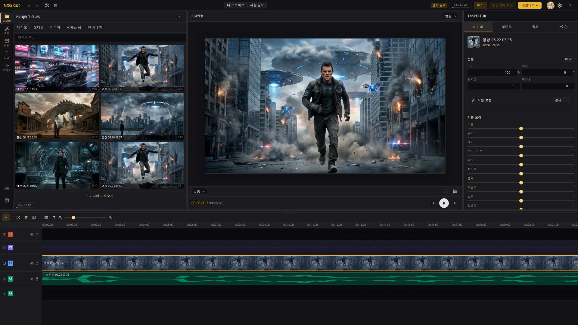Viewport: 578px width, 325px height.
Task: Switch to the Inspector 속도 tab
Action: click(x=535, y=27)
